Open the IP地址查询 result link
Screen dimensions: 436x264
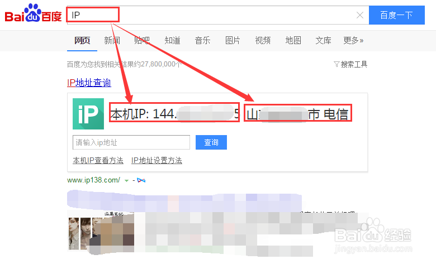point(89,83)
